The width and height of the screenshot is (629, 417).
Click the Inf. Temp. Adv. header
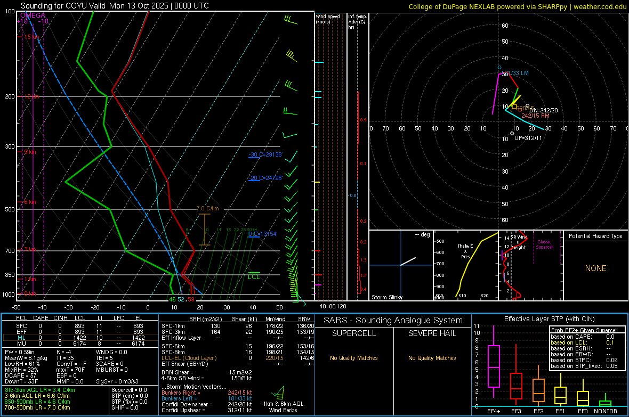[x=357, y=22]
